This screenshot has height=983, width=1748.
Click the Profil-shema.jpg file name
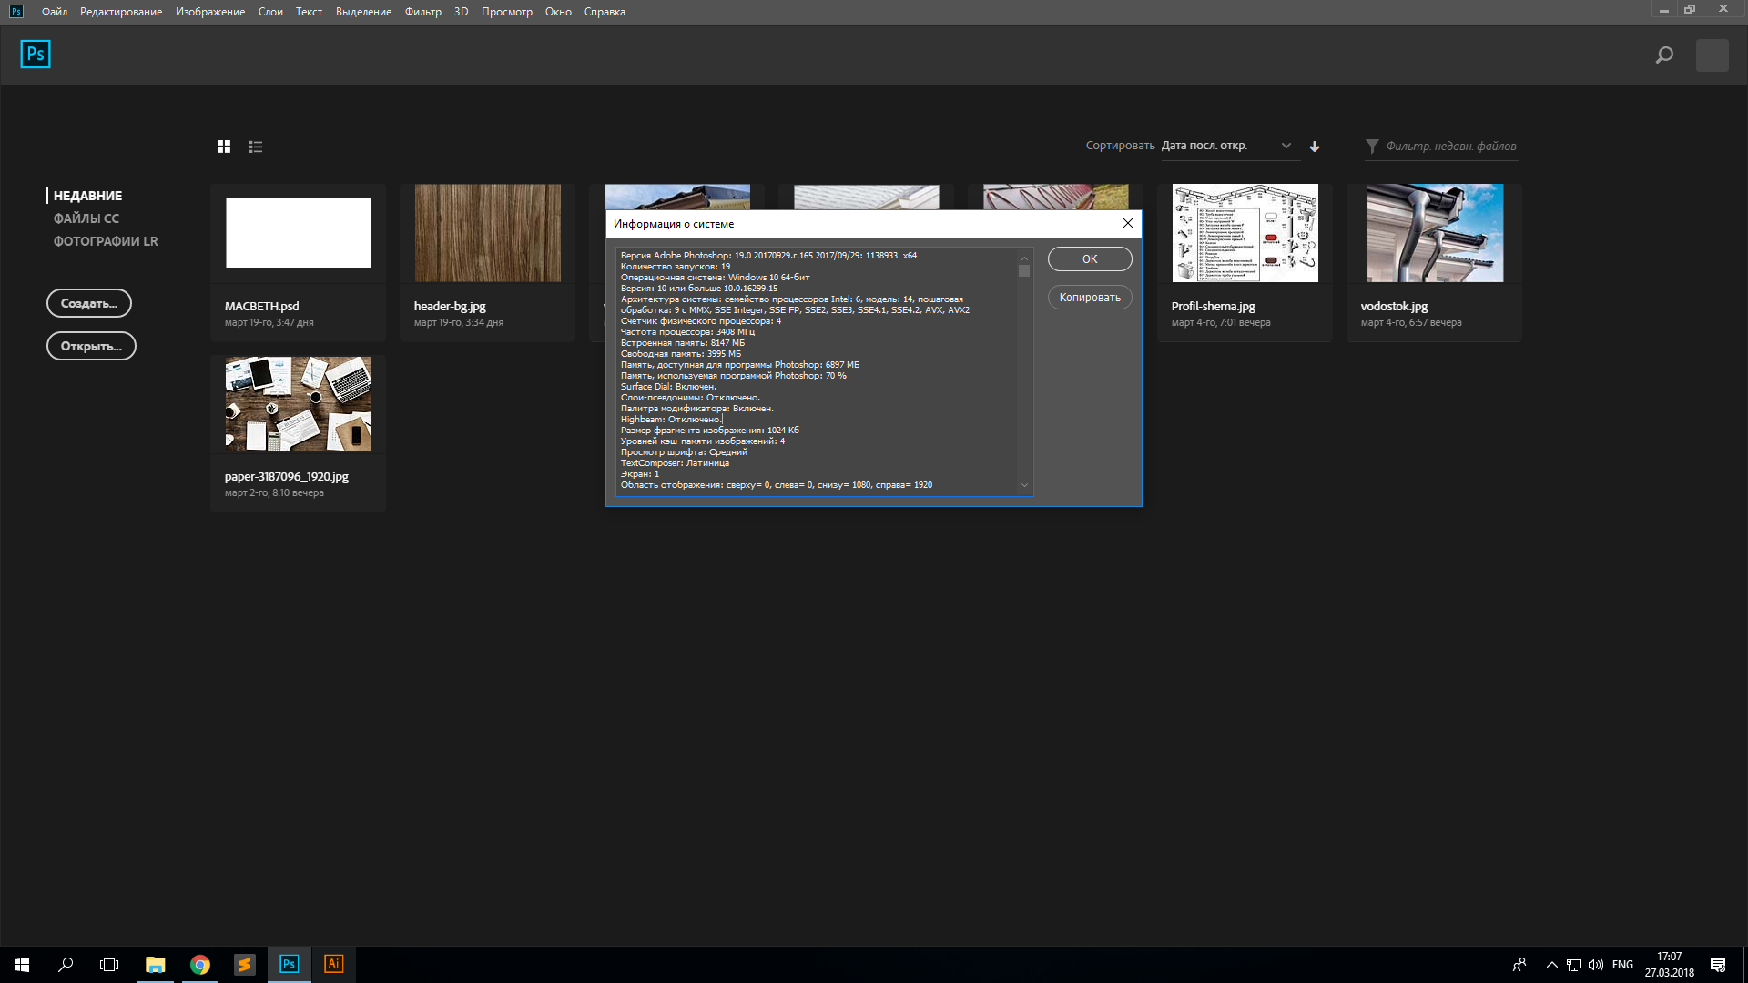[x=1214, y=307]
